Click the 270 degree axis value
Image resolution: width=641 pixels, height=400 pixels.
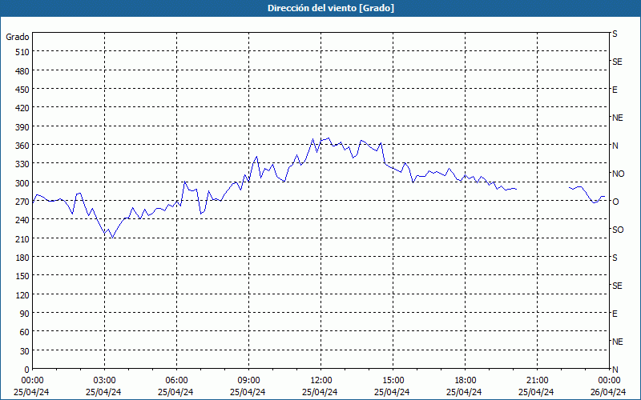pos(22,202)
